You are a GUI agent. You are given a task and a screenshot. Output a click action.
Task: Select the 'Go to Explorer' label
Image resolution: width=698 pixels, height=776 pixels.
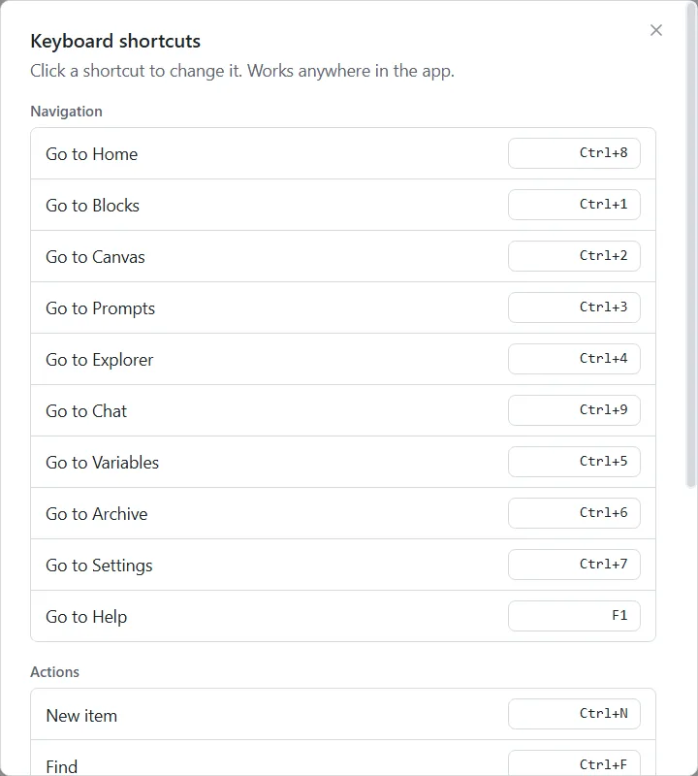pyautogui.click(x=100, y=360)
